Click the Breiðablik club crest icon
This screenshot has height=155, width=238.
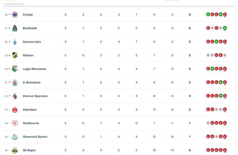coord(15,28)
